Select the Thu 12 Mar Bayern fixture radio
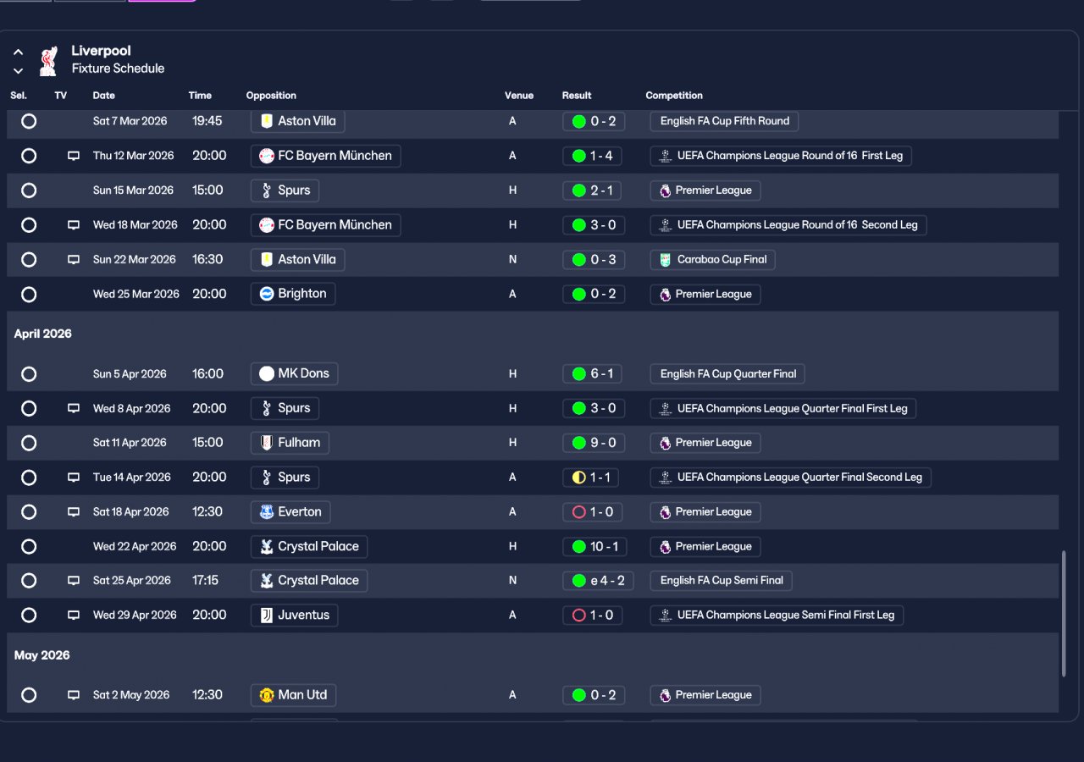Image resolution: width=1084 pixels, height=762 pixels. click(29, 156)
